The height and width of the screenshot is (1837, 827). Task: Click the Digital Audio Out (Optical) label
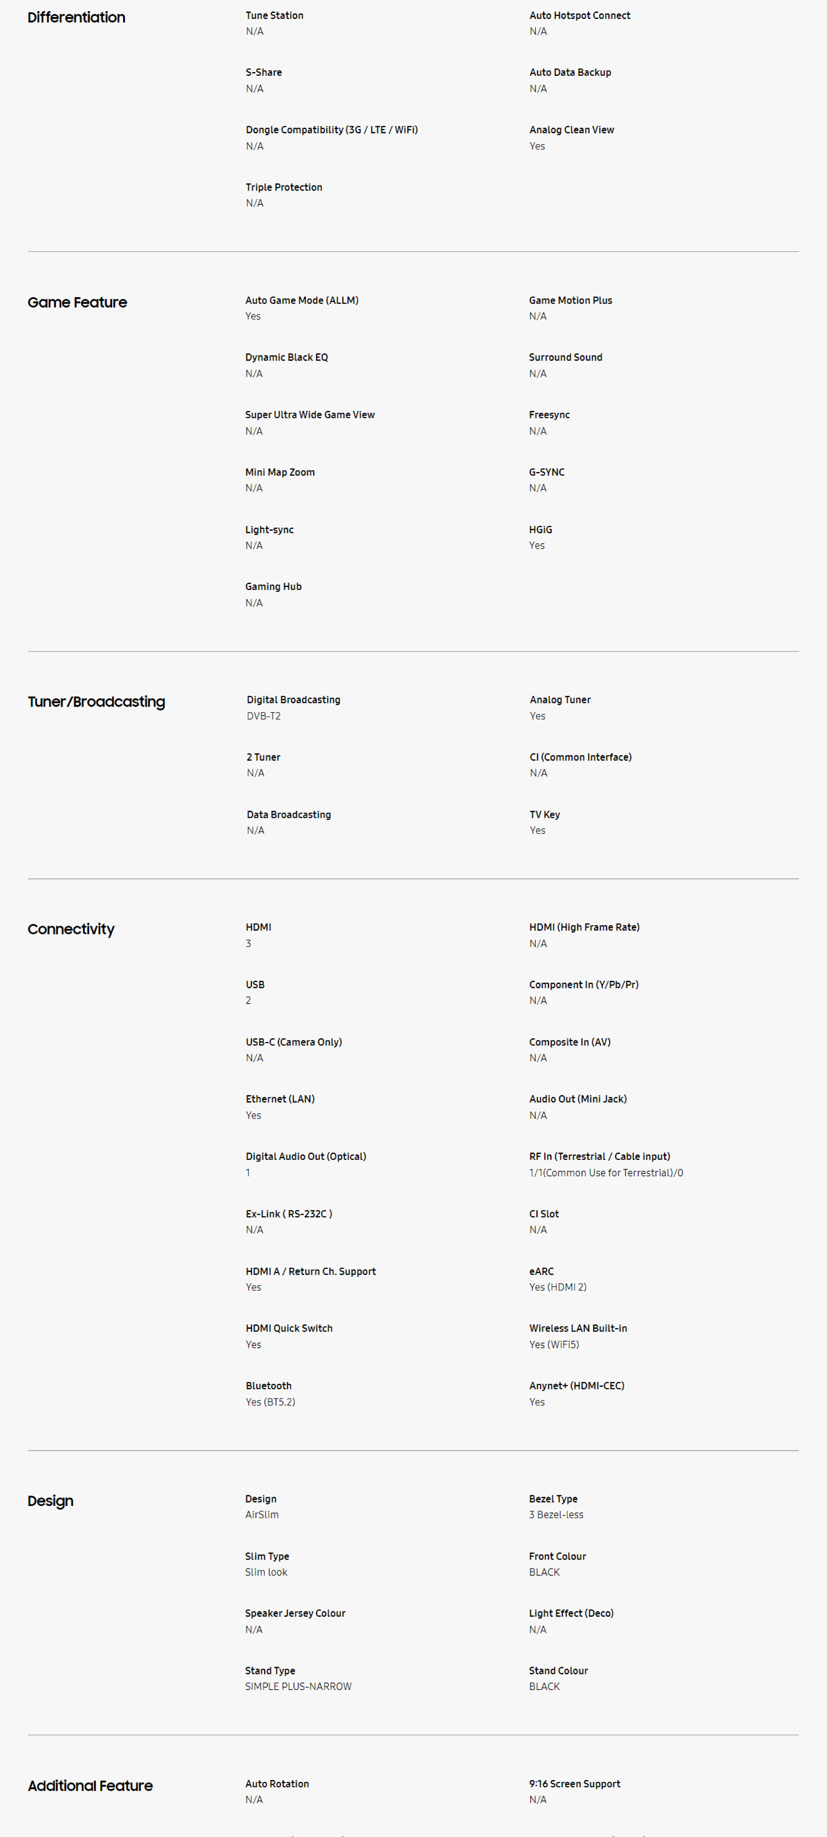pyautogui.click(x=305, y=1157)
